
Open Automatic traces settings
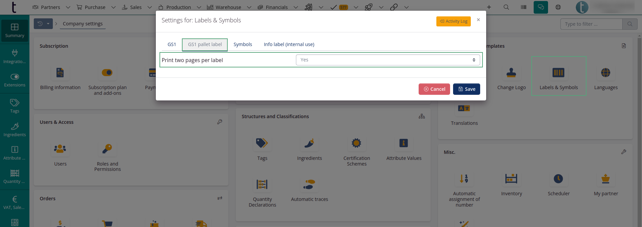point(309,185)
